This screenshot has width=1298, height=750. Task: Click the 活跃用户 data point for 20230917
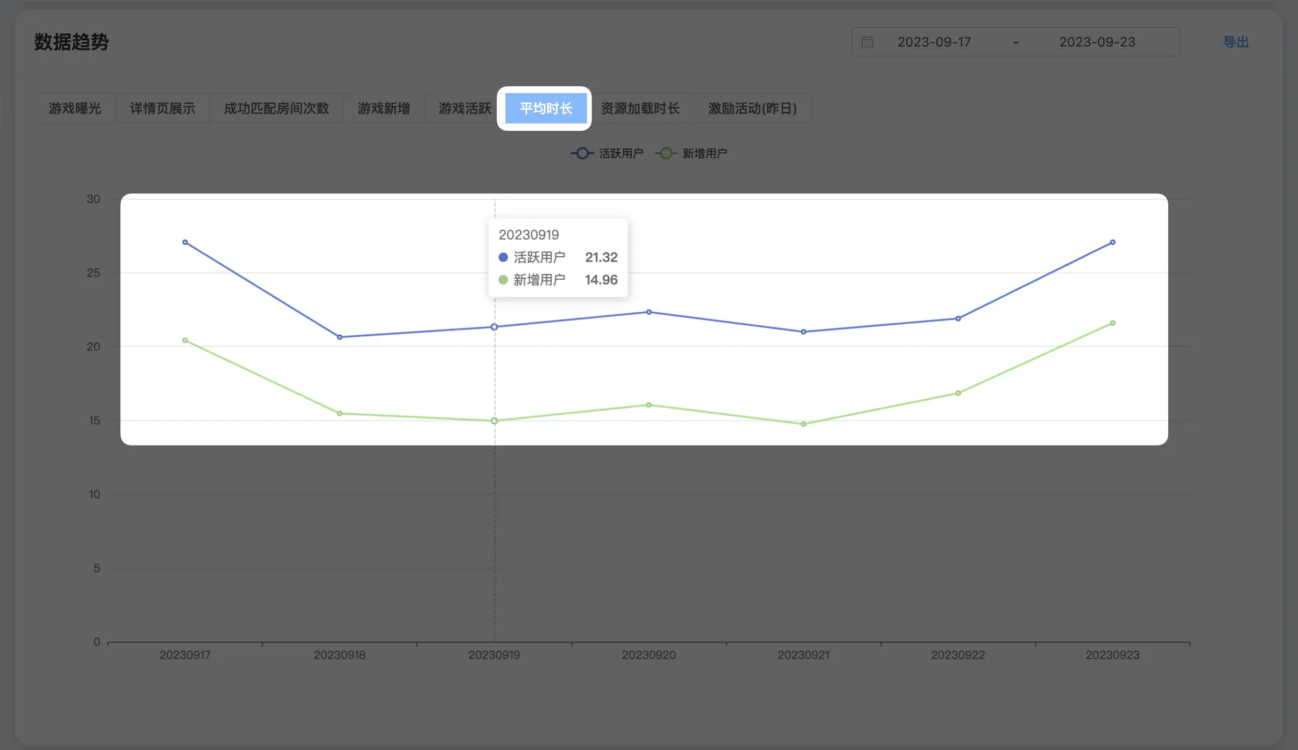(185, 242)
